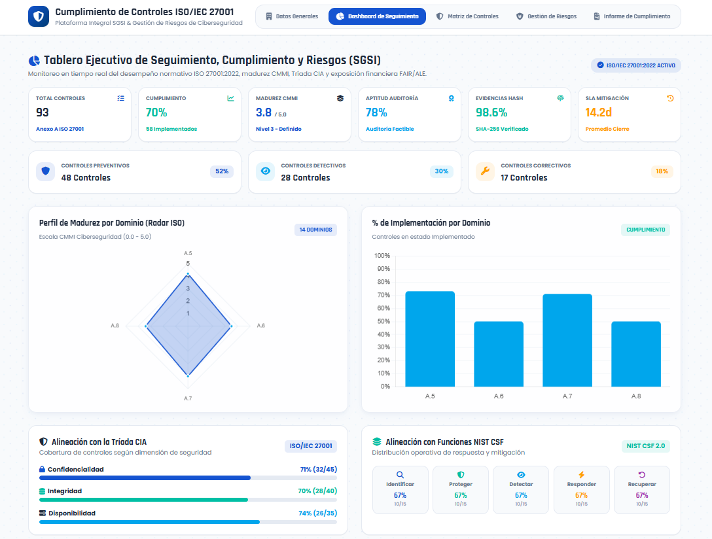
Task: Click the A.5 bar in implementation chart
Action: coord(429,339)
